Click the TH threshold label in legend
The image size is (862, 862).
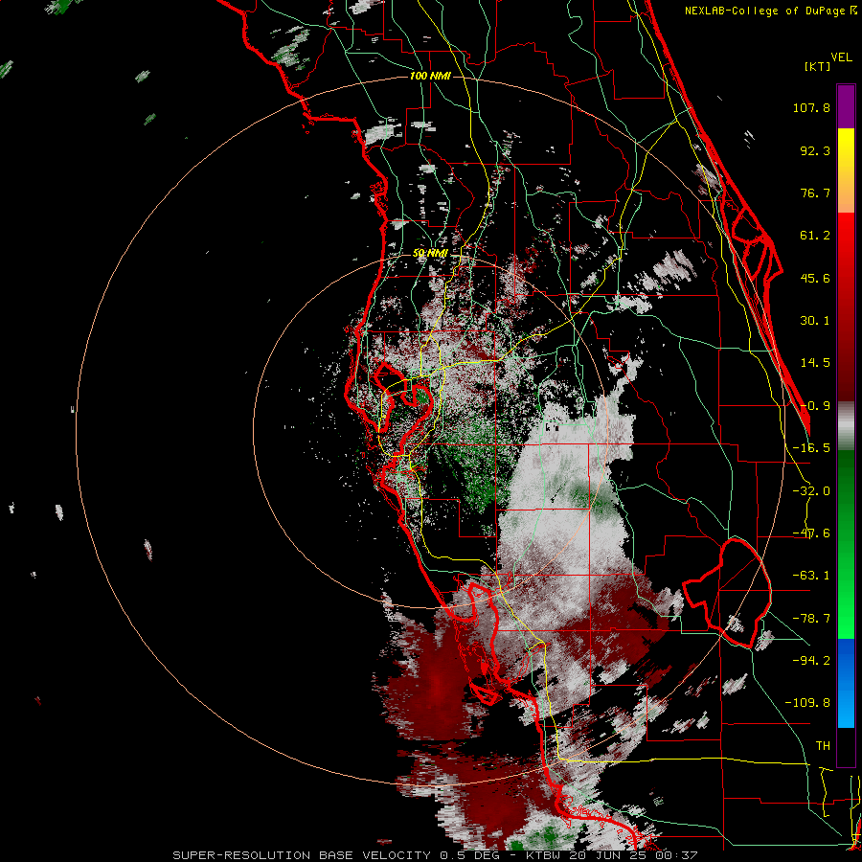823,745
